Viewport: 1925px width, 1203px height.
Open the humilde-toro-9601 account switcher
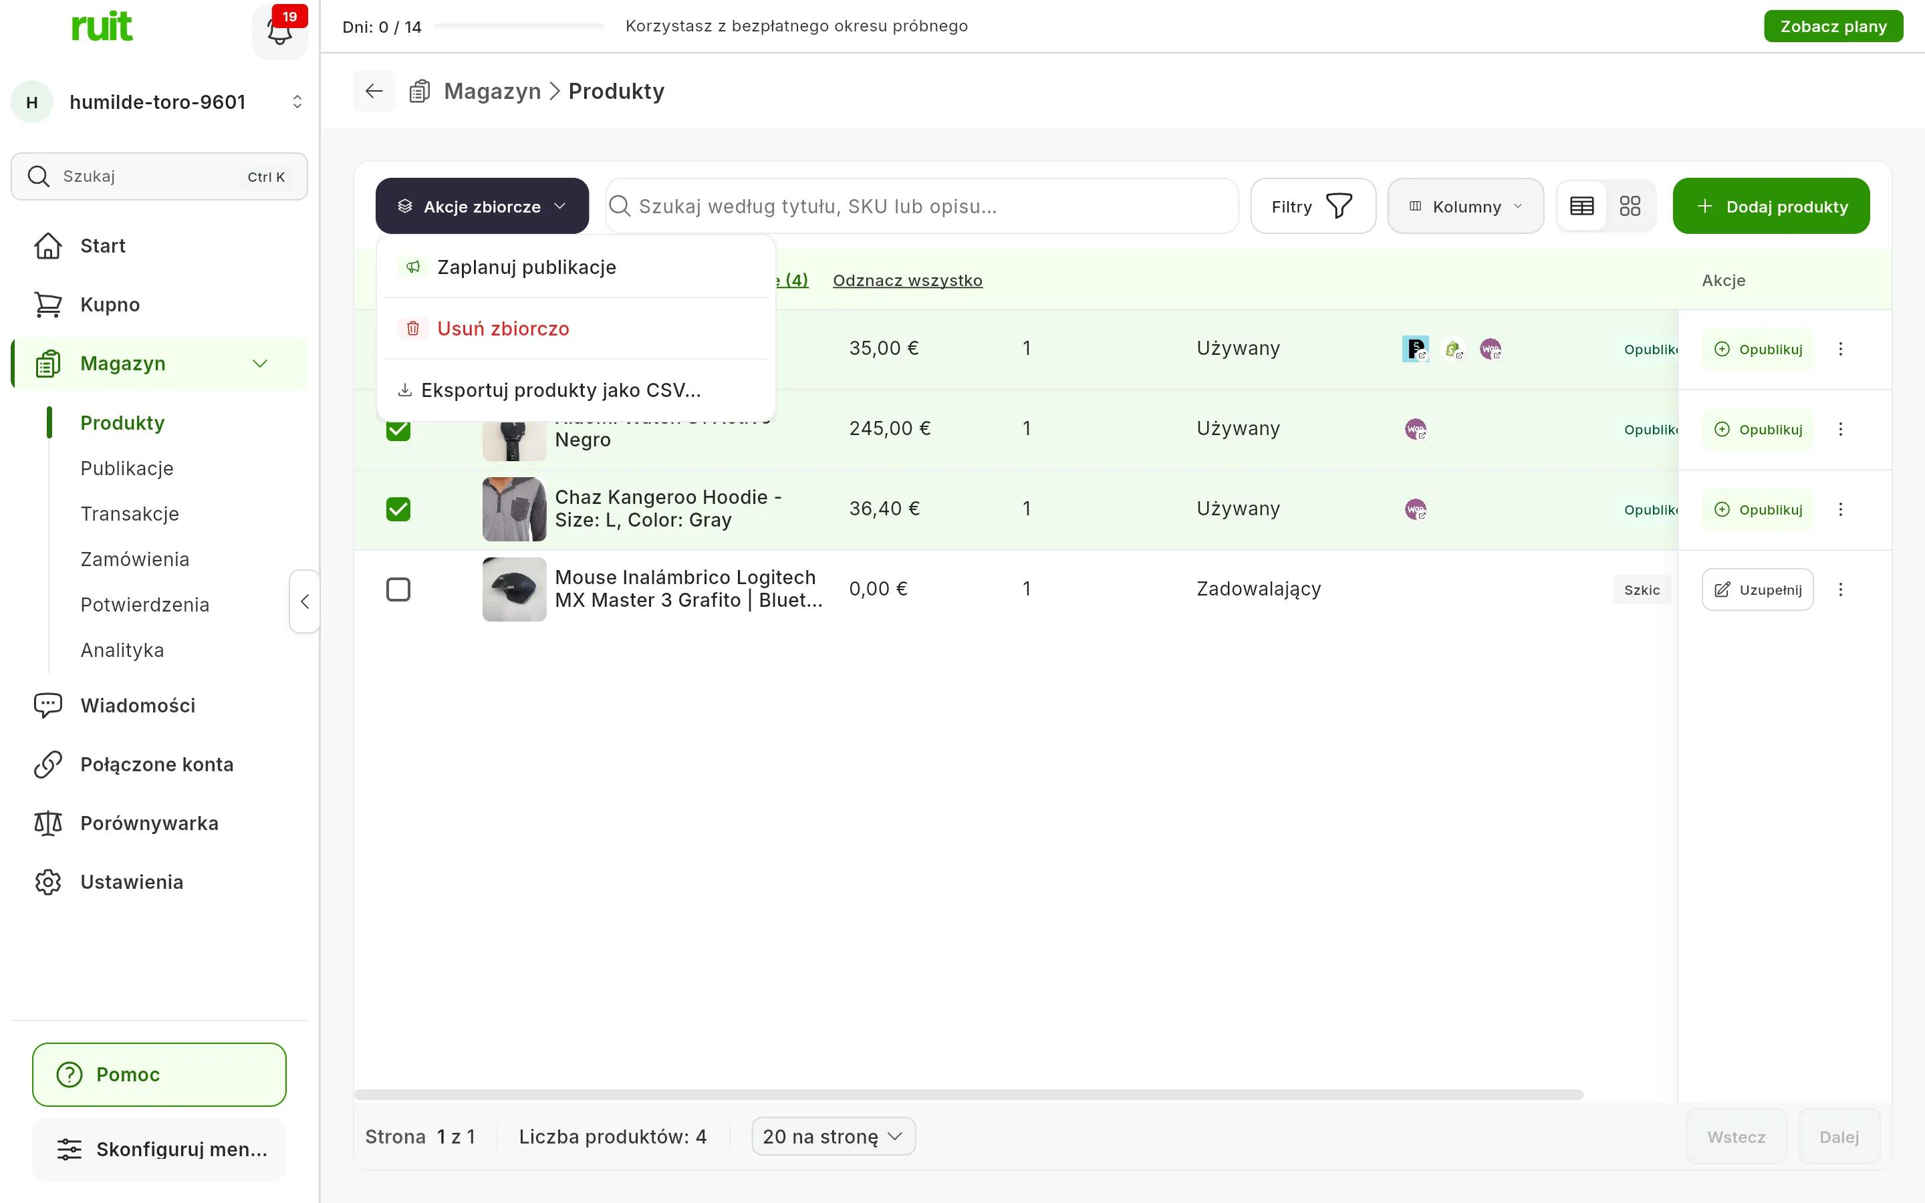pyautogui.click(x=159, y=102)
